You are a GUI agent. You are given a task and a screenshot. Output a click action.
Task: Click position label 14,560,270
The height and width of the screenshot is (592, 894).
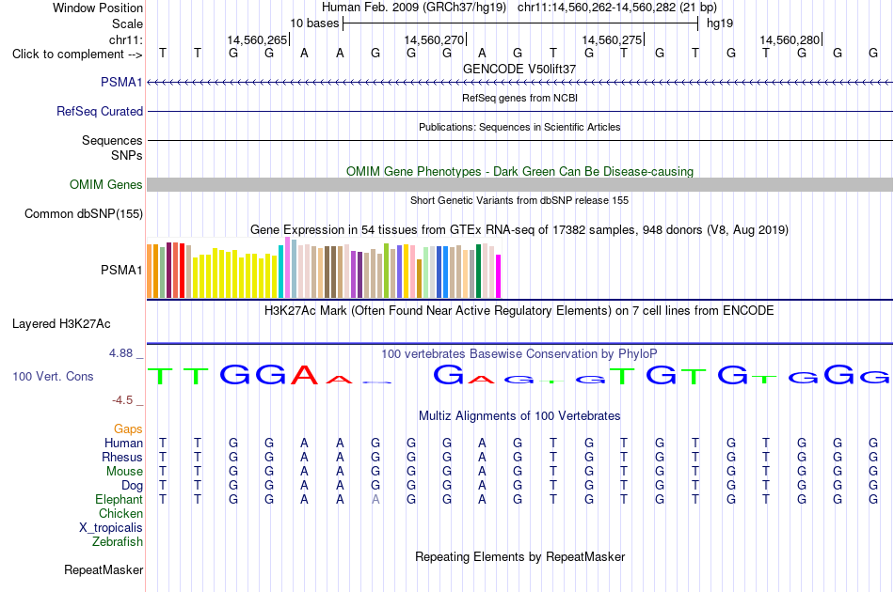(434, 39)
